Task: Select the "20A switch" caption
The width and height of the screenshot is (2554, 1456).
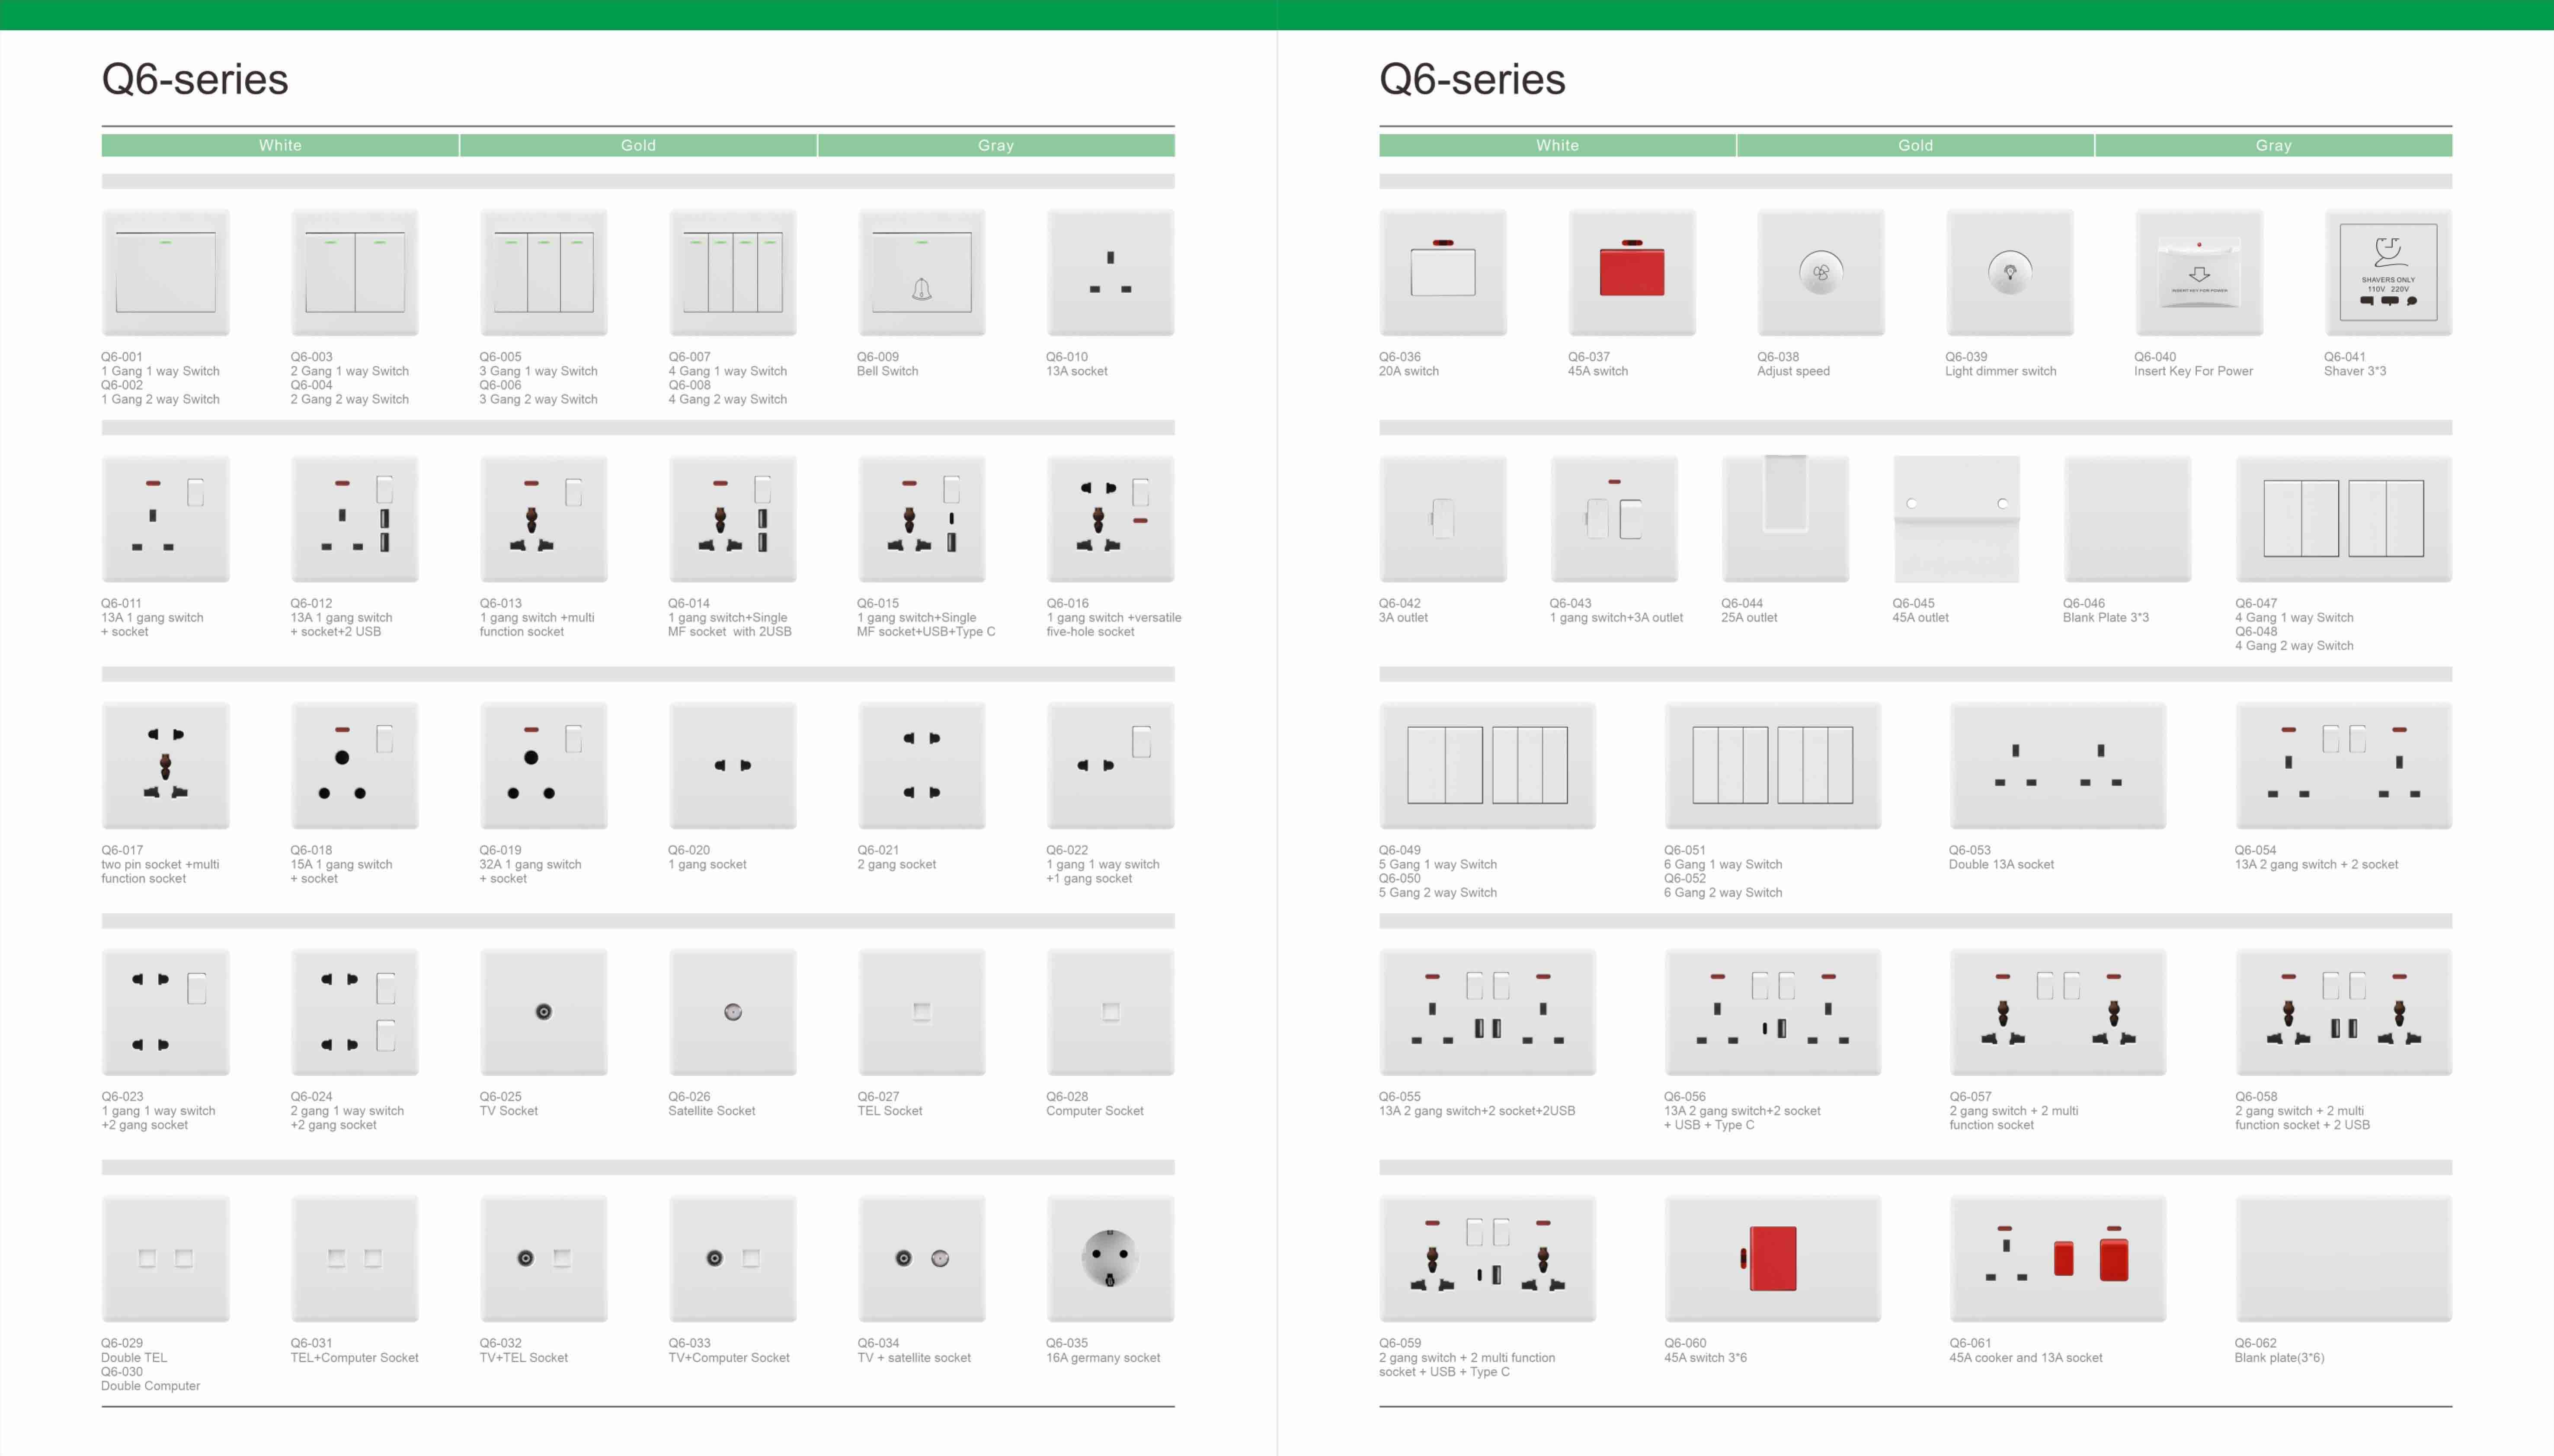Action: click(1408, 371)
